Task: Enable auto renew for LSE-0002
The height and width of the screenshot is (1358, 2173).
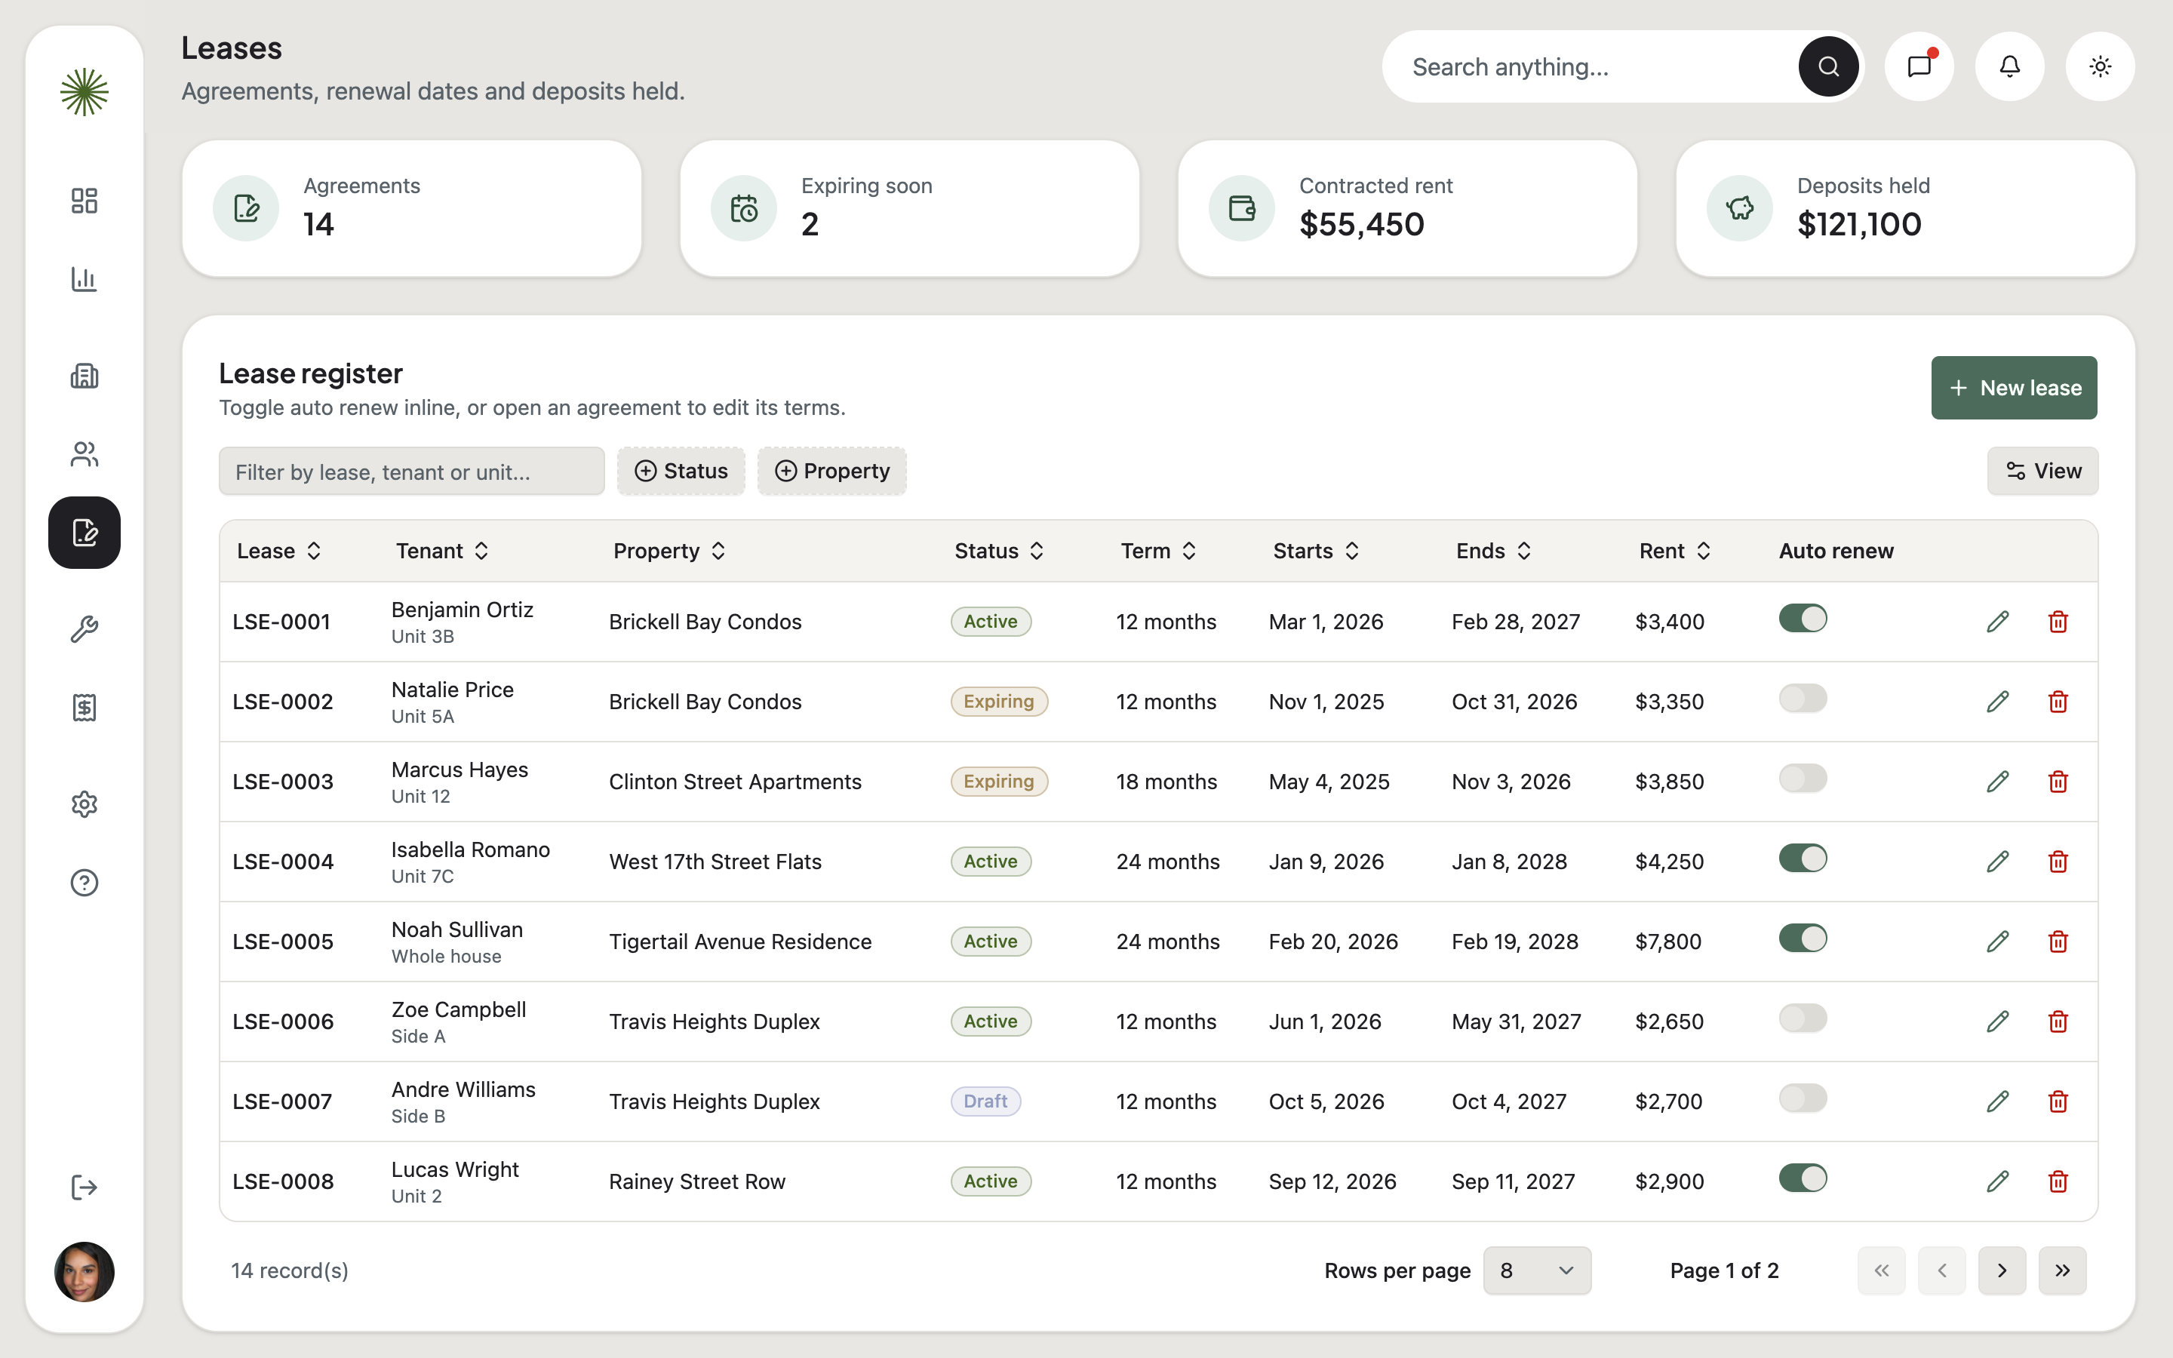Action: click(1803, 699)
